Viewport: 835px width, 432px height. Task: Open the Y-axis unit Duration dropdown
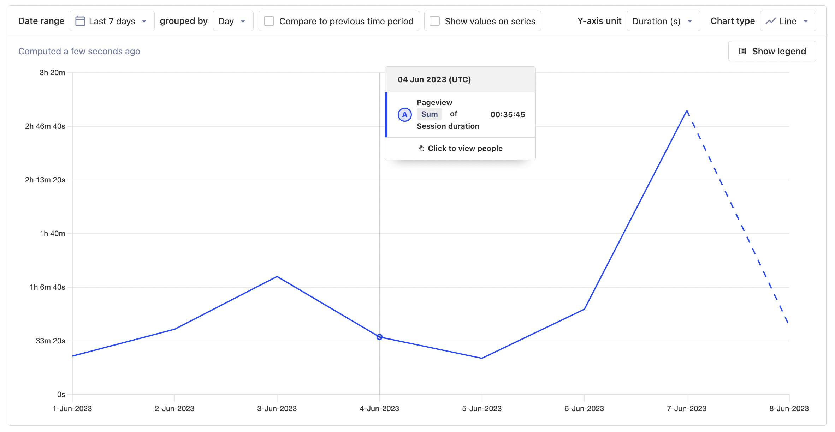(663, 21)
